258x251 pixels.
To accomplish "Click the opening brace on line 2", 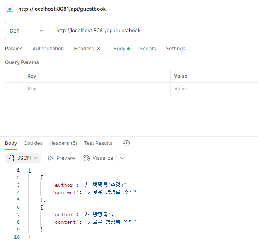I will pyautogui.click(x=42, y=178).
